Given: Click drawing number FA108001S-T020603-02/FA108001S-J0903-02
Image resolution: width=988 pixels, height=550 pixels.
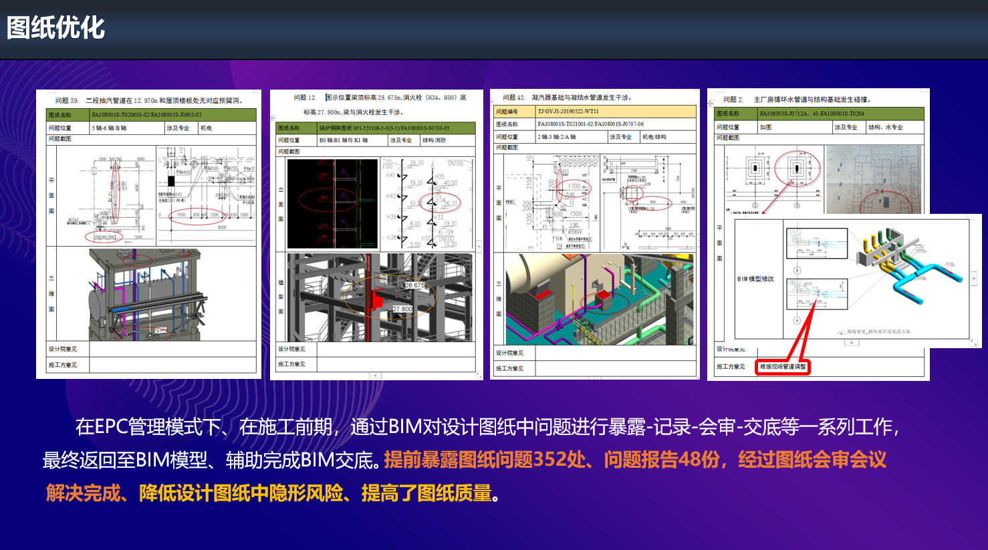Looking at the screenshot, I should click(x=146, y=115).
